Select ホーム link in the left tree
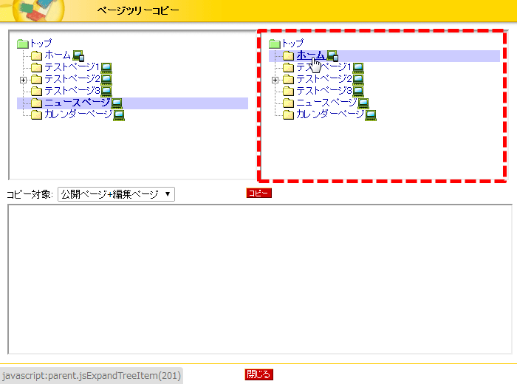 point(58,55)
